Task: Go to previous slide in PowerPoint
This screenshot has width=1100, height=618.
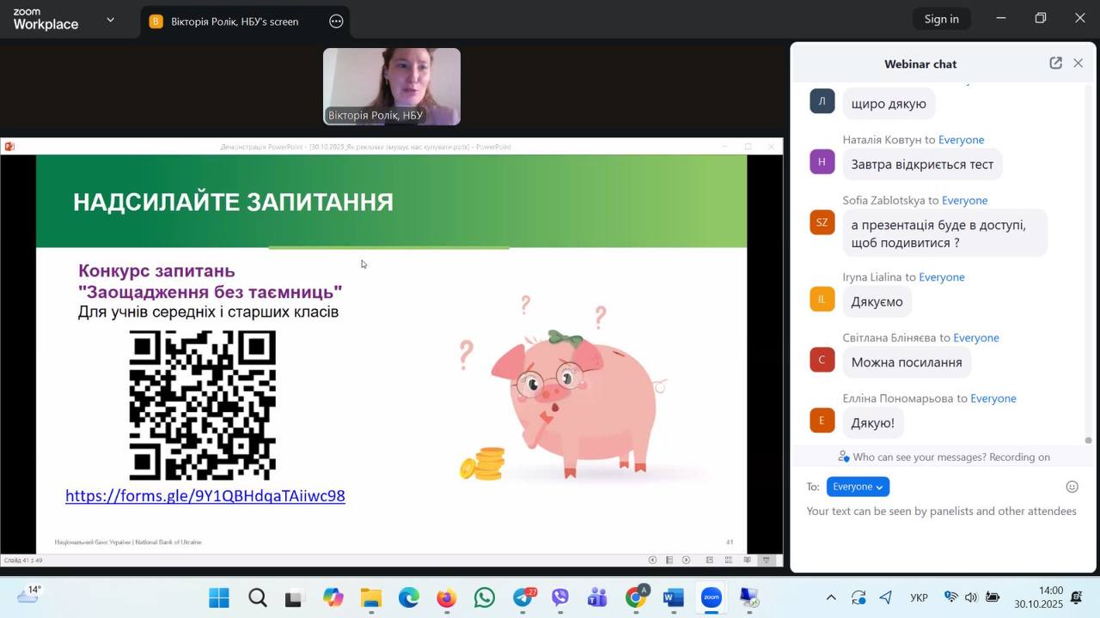Action: click(652, 560)
